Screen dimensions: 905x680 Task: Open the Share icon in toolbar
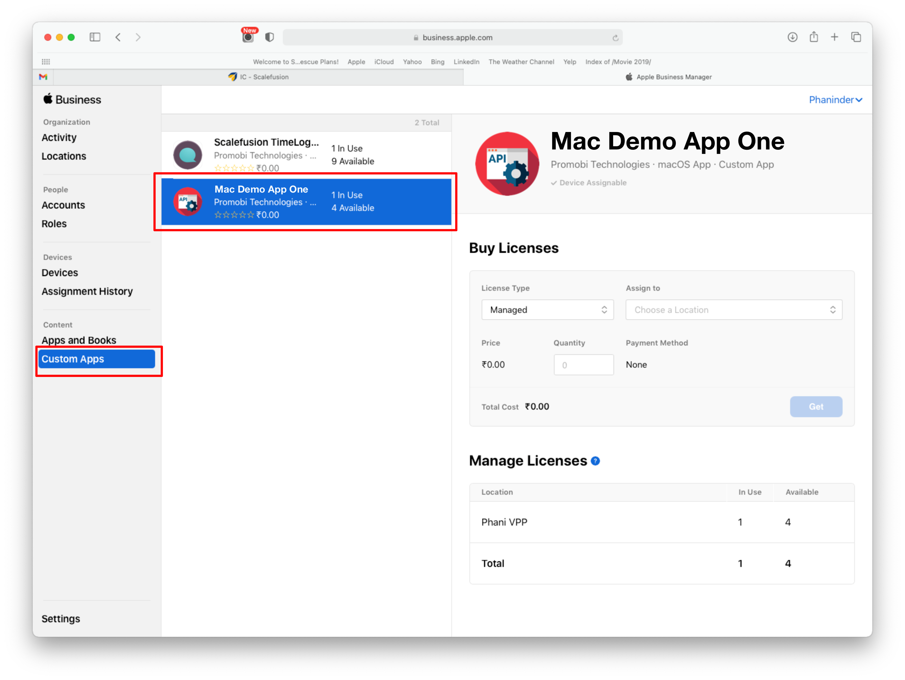(814, 37)
